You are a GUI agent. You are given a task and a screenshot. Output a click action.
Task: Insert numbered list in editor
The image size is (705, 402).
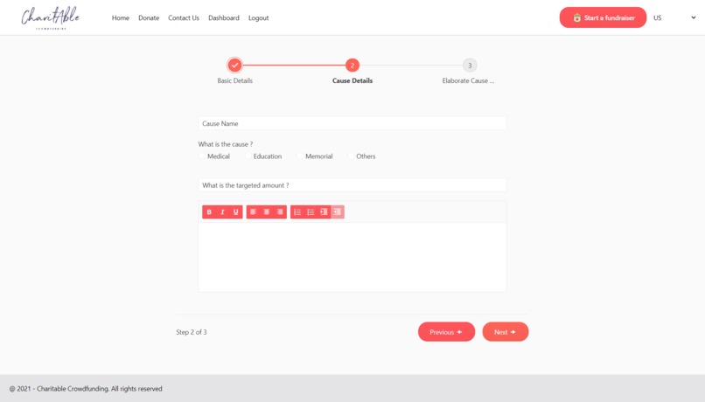[297, 212]
